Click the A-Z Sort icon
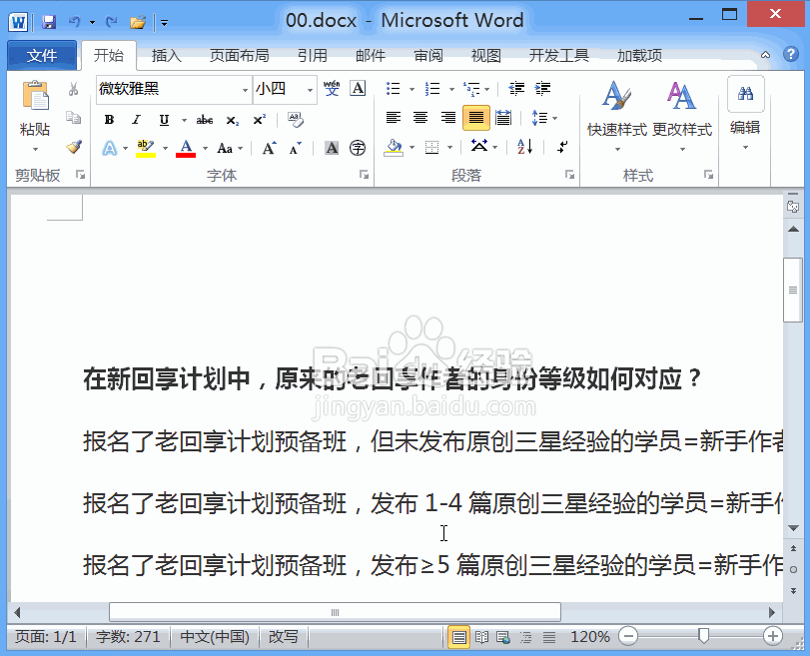This screenshot has width=810, height=656. click(523, 148)
